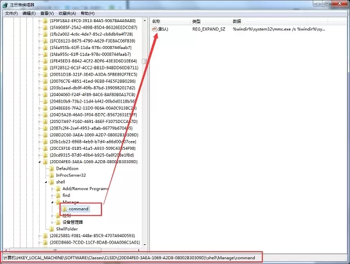This screenshot has width=350, height=264.
Task: Click the {1F9F18A3-EFC0-3913-84A5-90678A4A9A80} folder icon
Action: [45, 21]
